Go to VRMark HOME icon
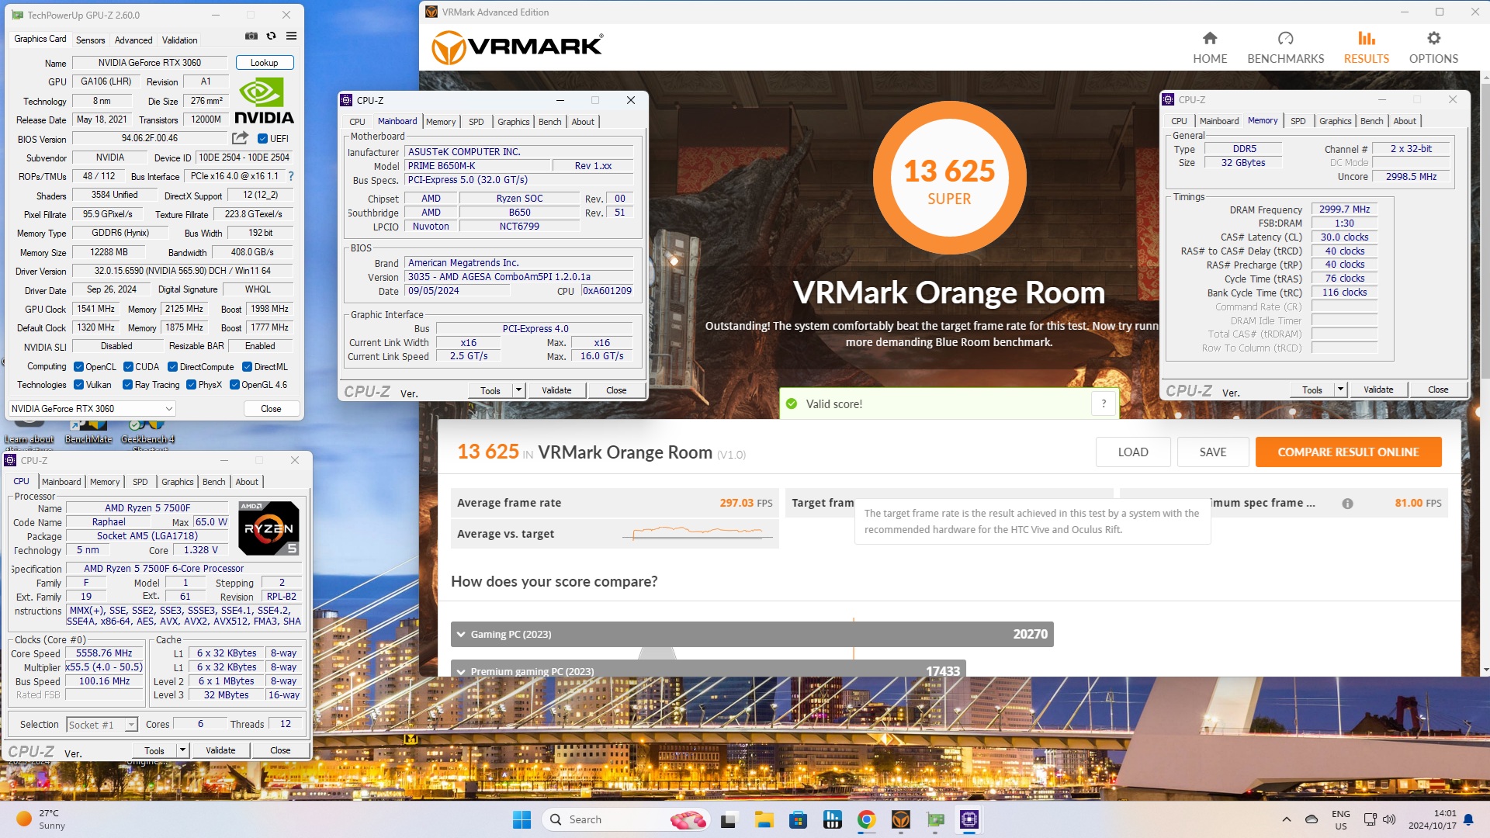 point(1210,38)
